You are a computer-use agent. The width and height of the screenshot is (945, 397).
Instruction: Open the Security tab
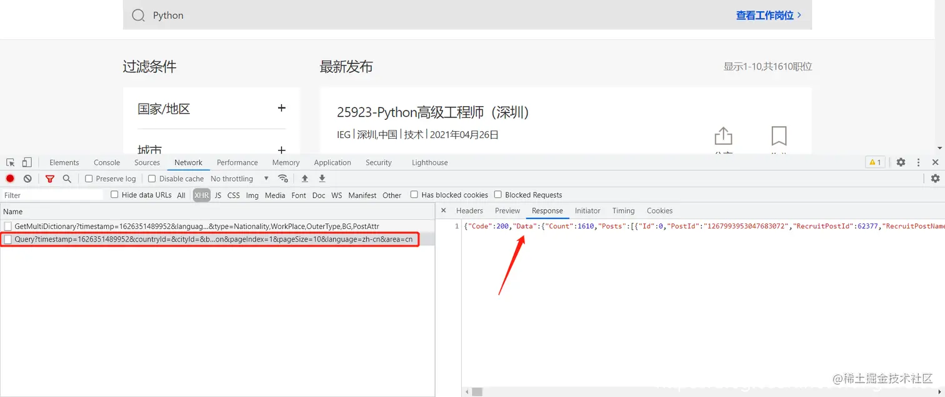click(379, 162)
